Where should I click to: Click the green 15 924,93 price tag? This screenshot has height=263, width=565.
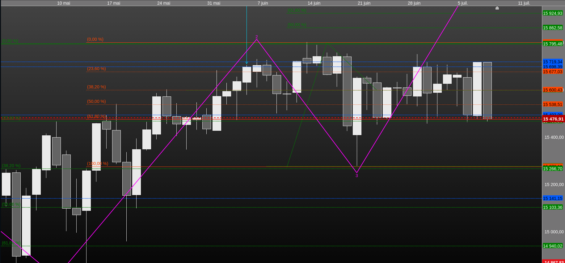pos(553,13)
